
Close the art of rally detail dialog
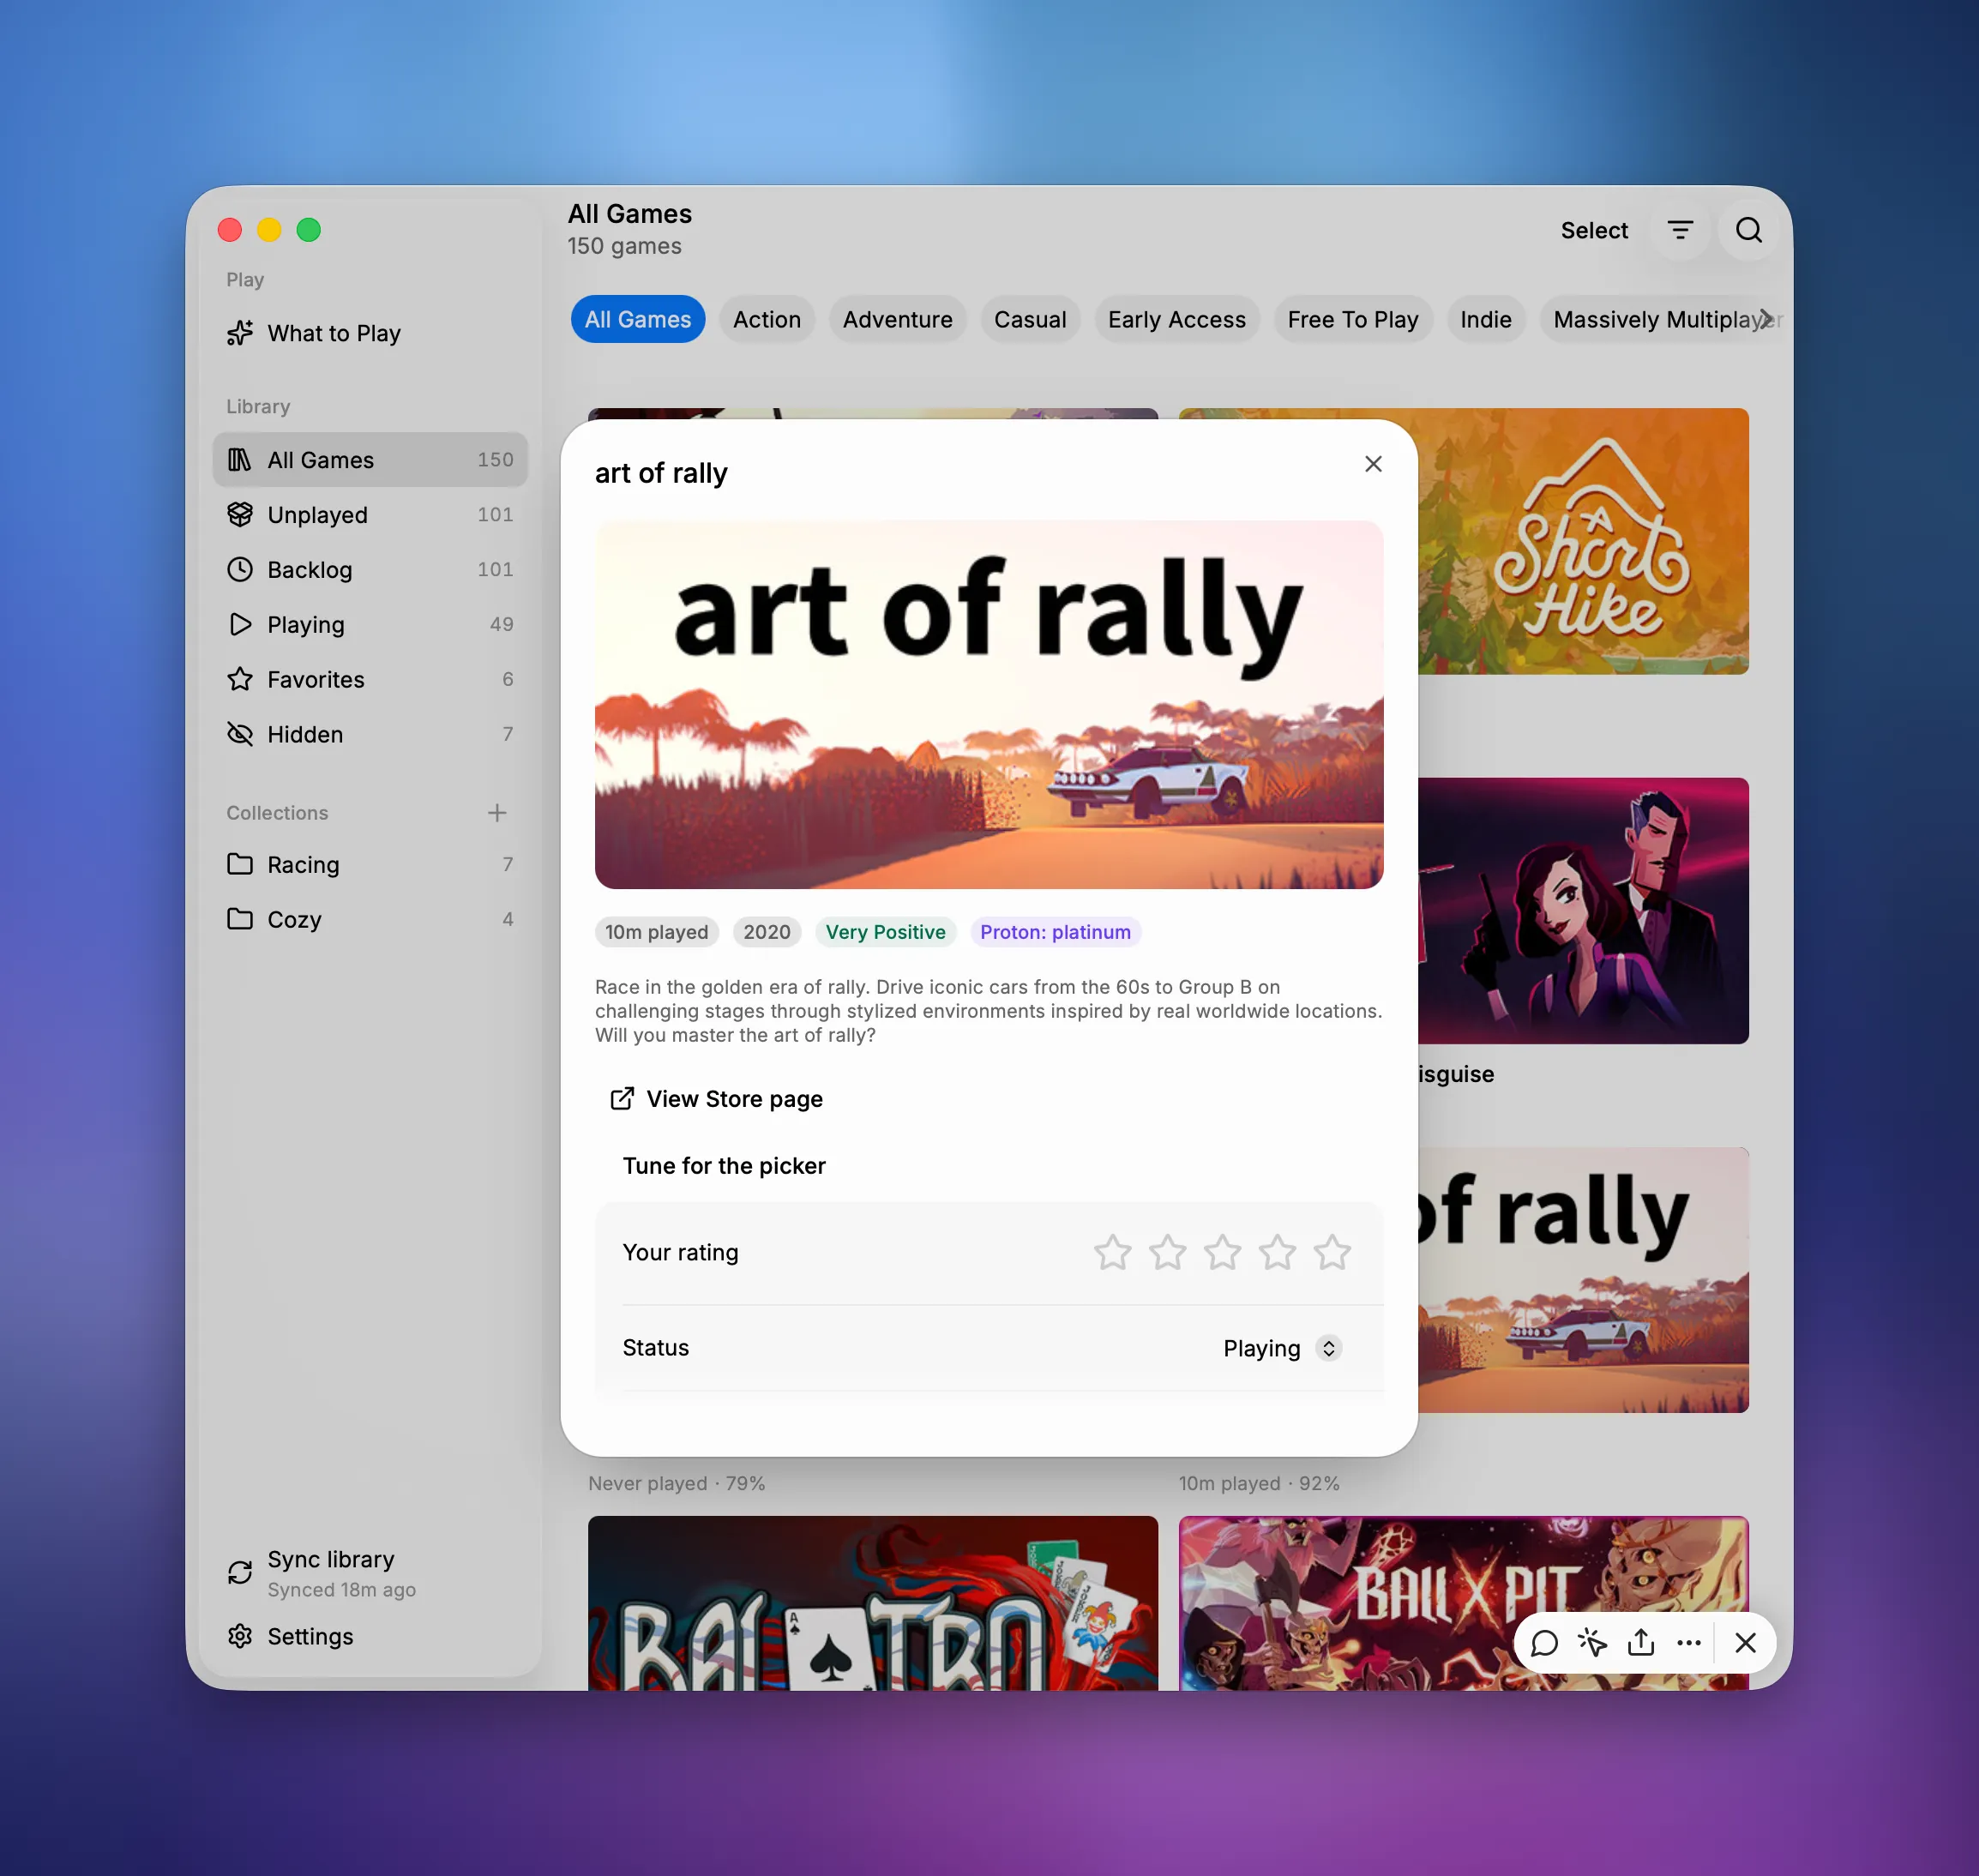1374,464
